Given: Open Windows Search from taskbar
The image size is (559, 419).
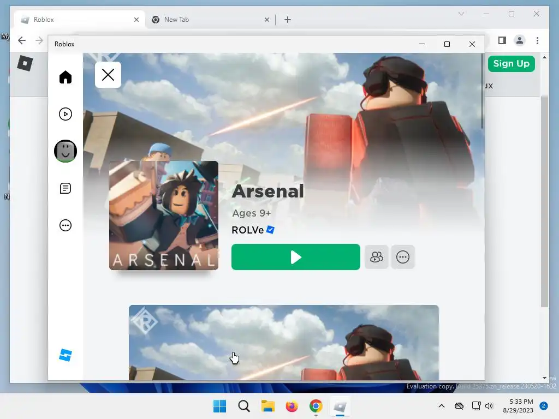Looking at the screenshot, I should 244,406.
